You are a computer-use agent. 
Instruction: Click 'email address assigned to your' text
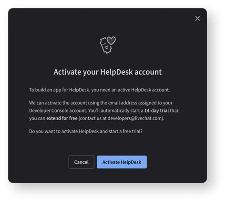click(140, 103)
